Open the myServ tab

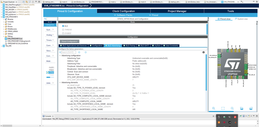point(156,46)
